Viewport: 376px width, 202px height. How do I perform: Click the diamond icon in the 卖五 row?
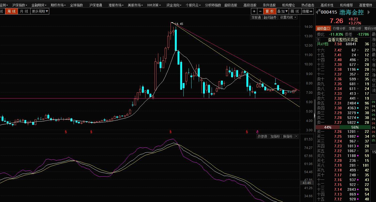358,103
